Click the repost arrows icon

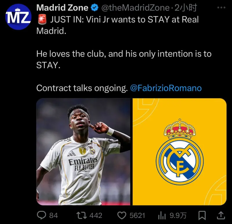pyautogui.click(x=81, y=215)
